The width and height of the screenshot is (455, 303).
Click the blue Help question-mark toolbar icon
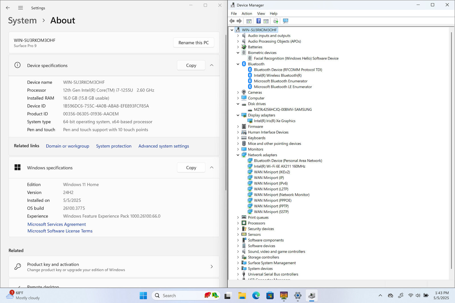pyautogui.click(x=258, y=21)
